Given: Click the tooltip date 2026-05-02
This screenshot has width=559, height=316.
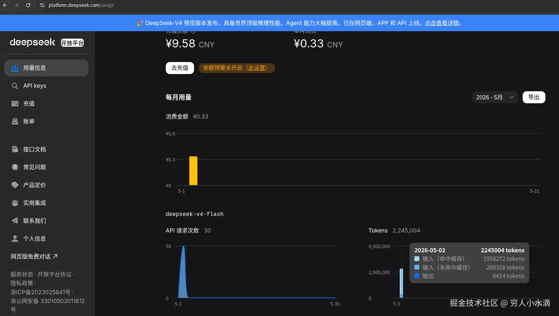Looking at the screenshot, I should [x=430, y=250].
